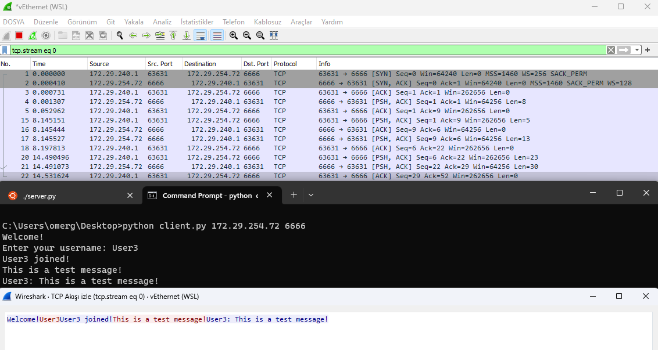Screen dimensions: 658x350
Task: Click go to specified packet icon
Action: click(x=160, y=35)
